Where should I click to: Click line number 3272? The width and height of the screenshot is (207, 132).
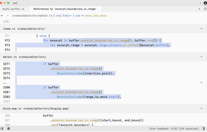[x=6, y=69]
